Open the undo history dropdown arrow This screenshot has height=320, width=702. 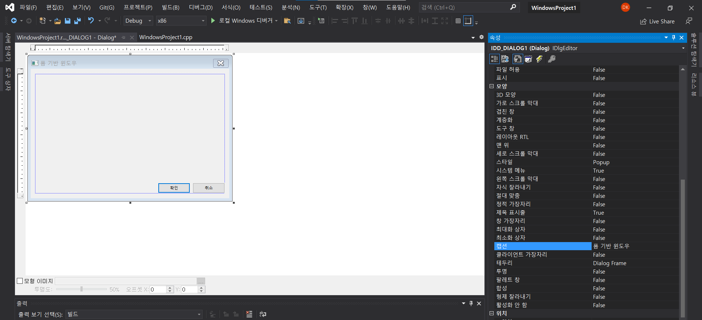(99, 21)
